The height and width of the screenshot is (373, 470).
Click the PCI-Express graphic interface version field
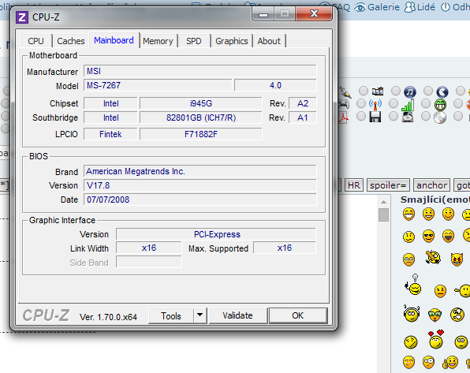click(x=216, y=234)
